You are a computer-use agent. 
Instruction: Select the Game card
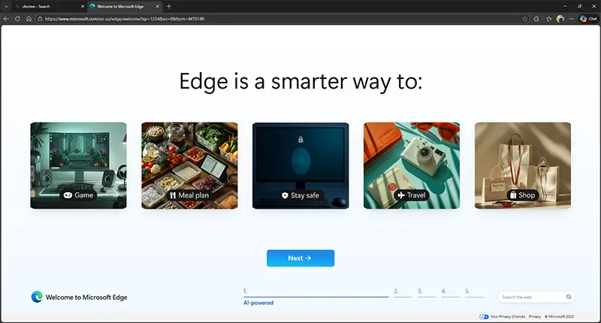click(x=78, y=165)
